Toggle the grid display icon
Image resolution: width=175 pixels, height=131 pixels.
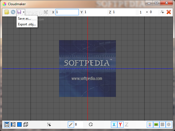click(162, 124)
